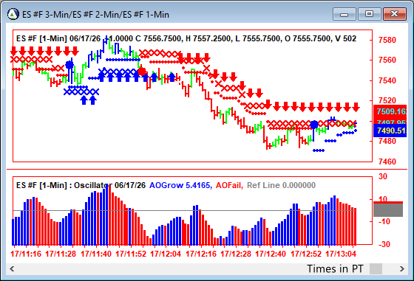The width and height of the screenshot is (414, 281).
Task: Click the large red dot signal on price chart
Action: (x=142, y=72)
